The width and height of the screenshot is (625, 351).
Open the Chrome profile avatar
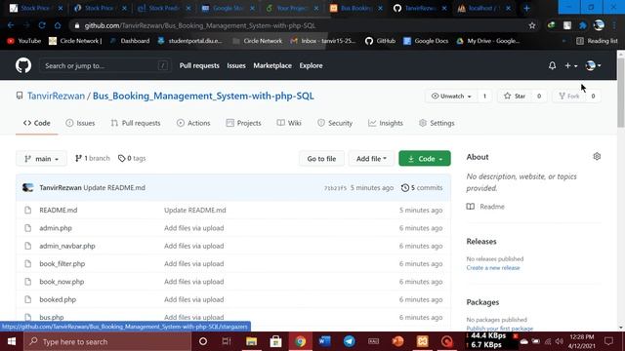coord(599,25)
